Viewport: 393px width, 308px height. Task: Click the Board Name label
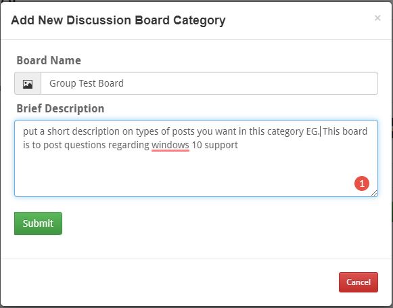pyautogui.click(x=49, y=60)
